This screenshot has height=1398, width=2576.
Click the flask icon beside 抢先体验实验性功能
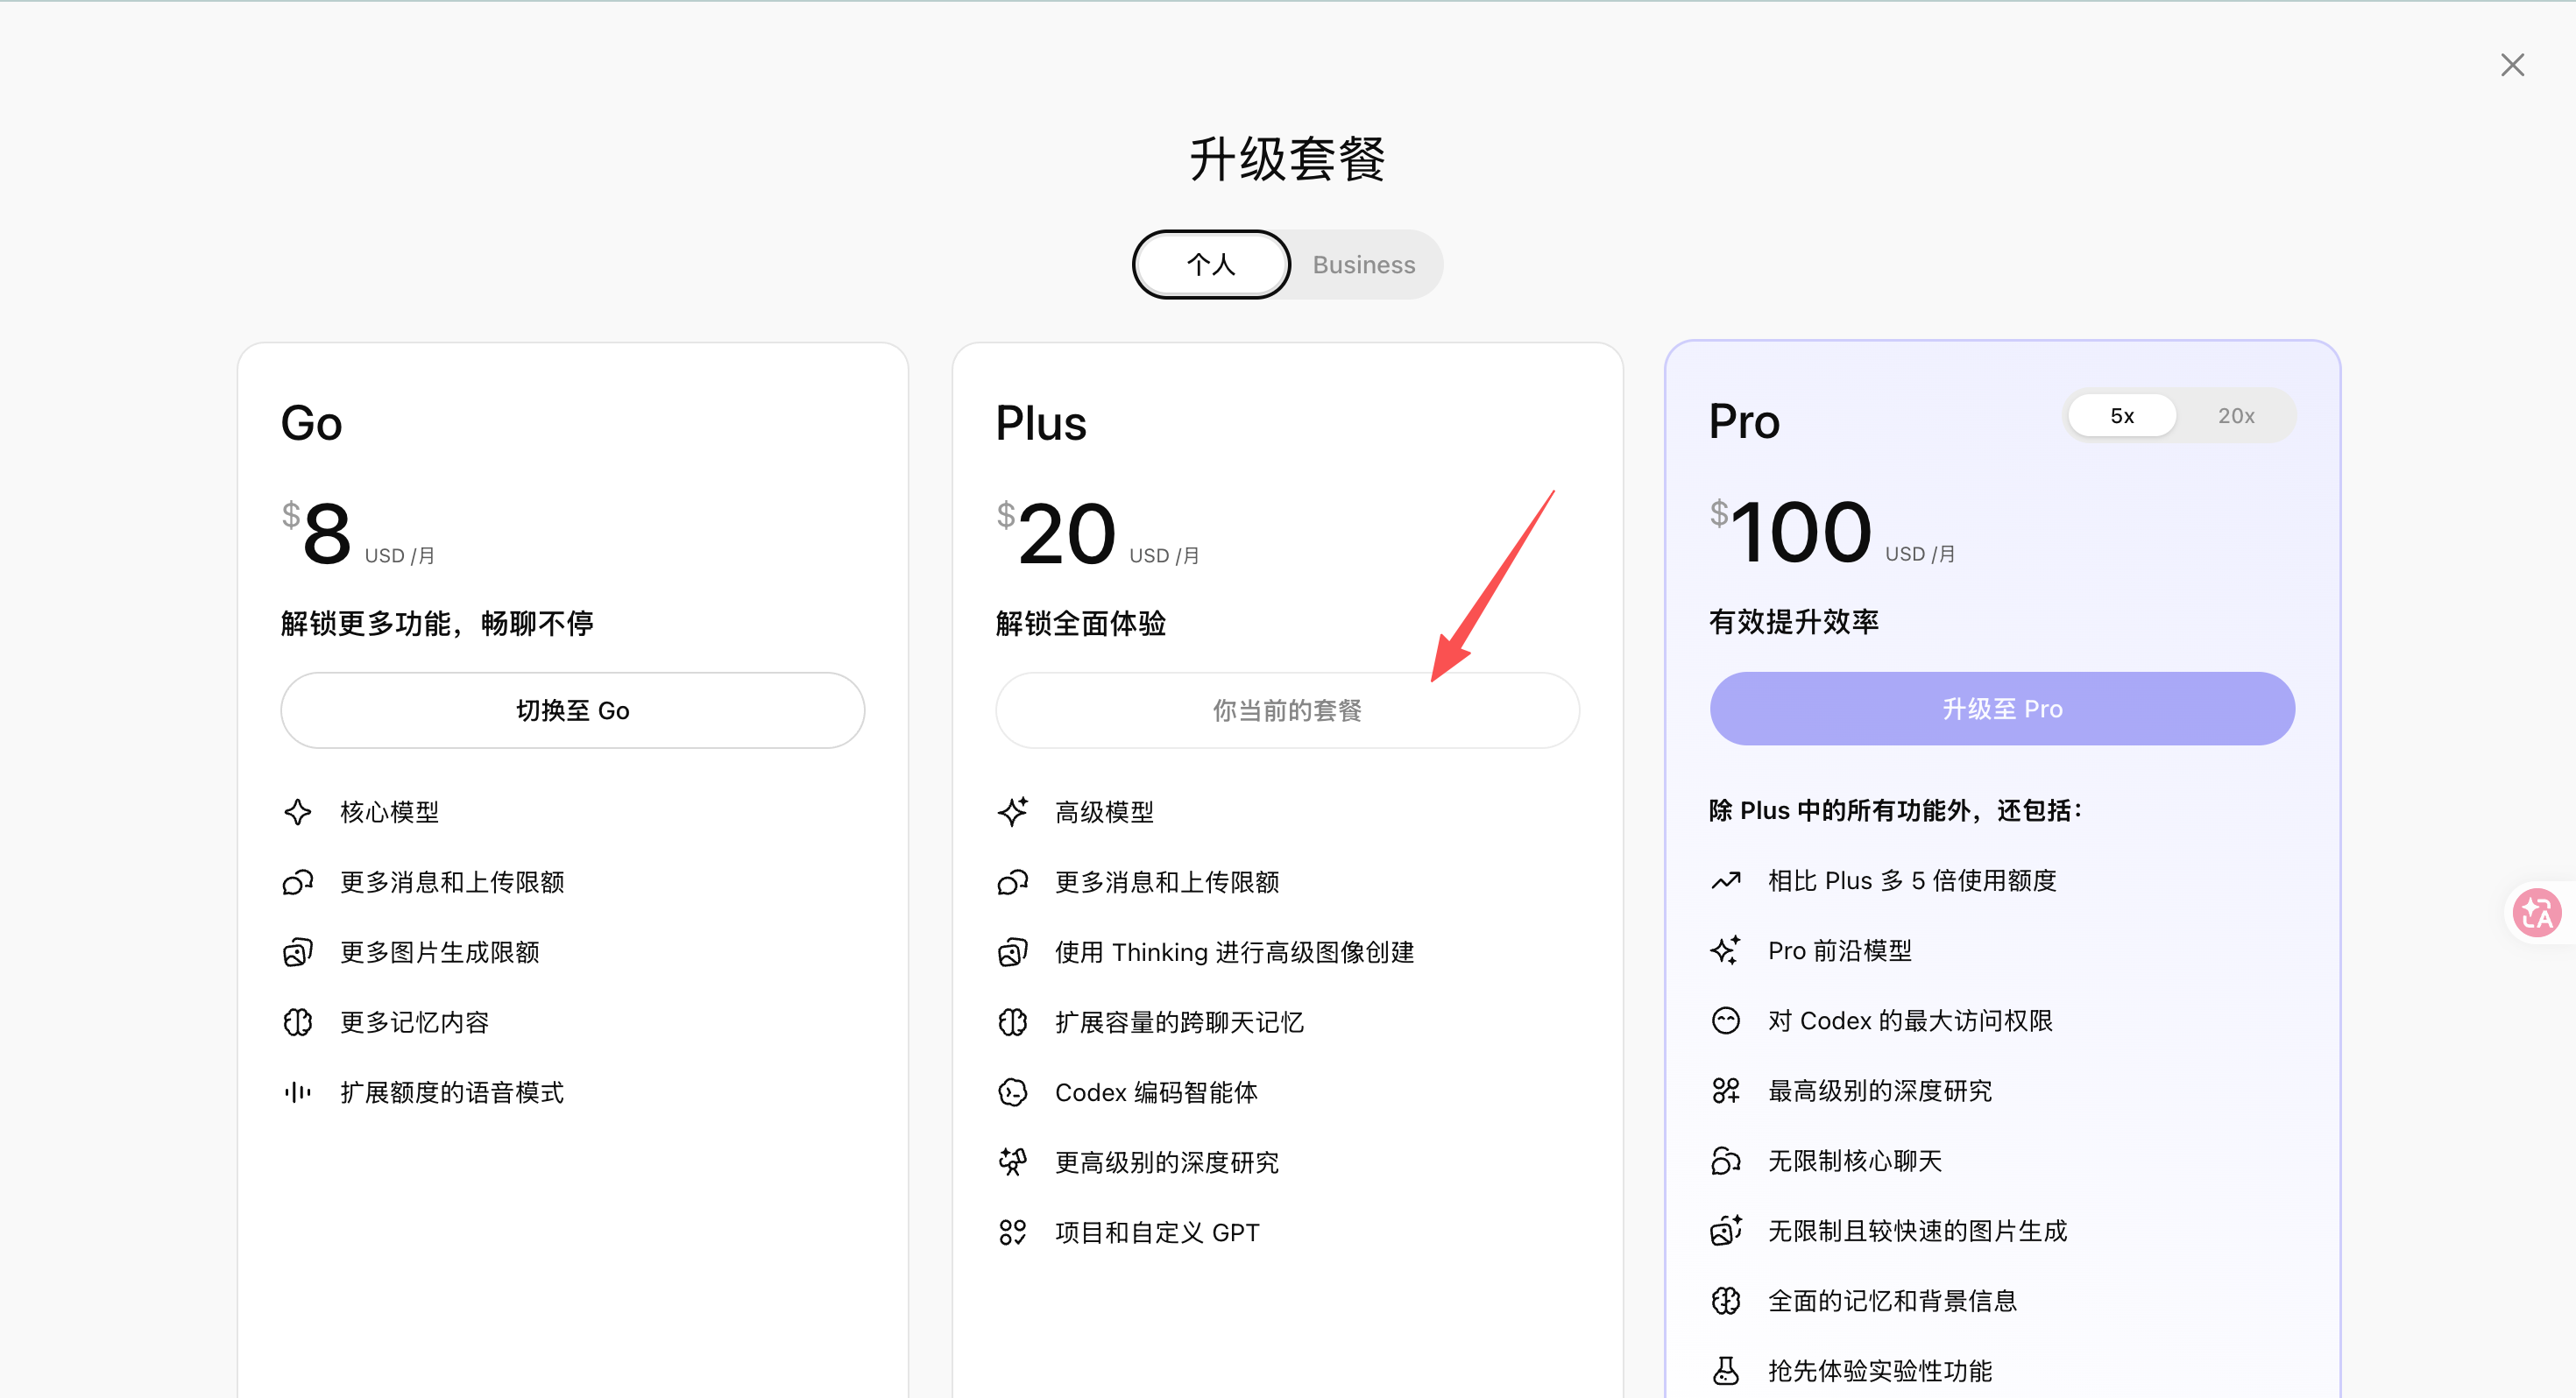click(1726, 1370)
